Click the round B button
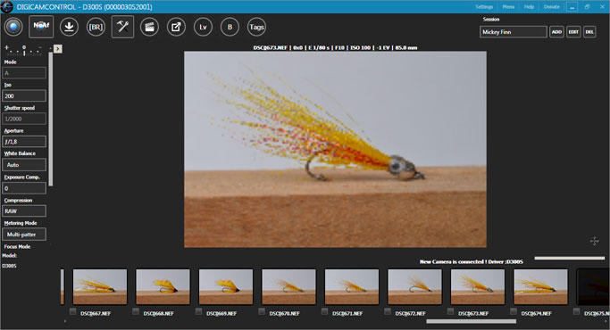The height and width of the screenshot is (330, 610). 230,27
